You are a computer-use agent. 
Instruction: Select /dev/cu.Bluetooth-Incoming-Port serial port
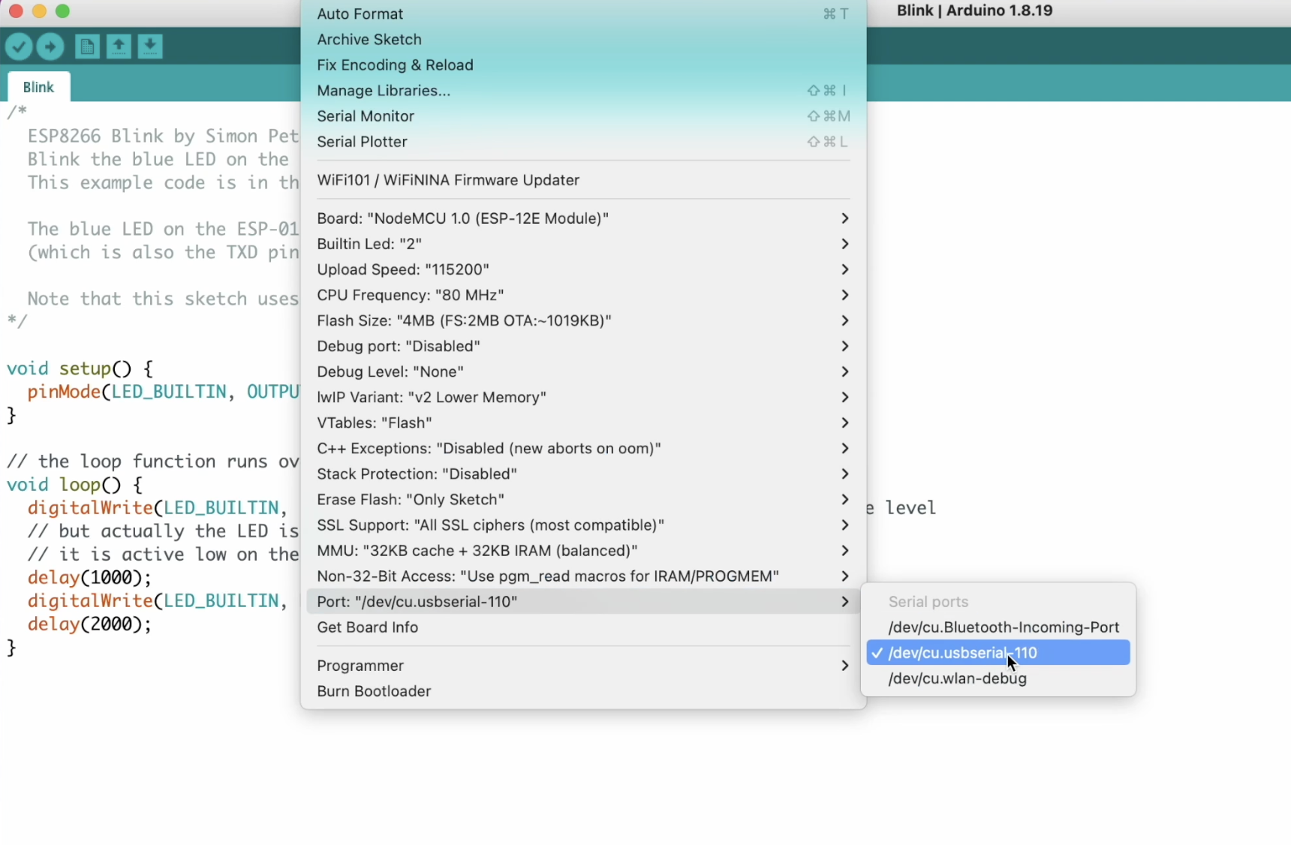[998, 627]
